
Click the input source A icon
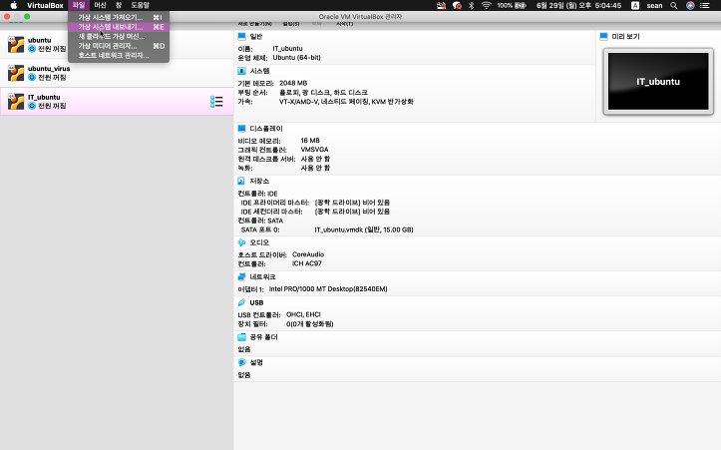pos(635,6)
